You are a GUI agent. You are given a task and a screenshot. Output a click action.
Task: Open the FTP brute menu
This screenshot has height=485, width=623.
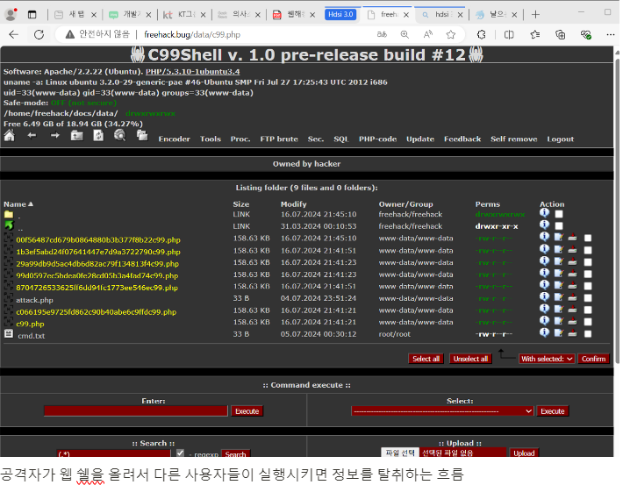pos(279,139)
